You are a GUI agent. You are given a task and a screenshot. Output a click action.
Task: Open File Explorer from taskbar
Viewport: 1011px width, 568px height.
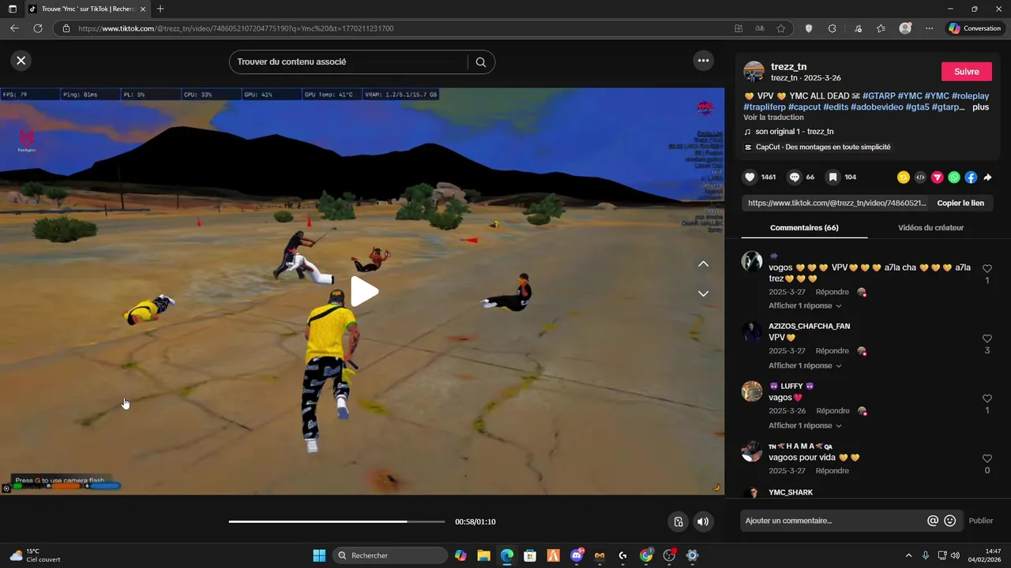pos(483,555)
